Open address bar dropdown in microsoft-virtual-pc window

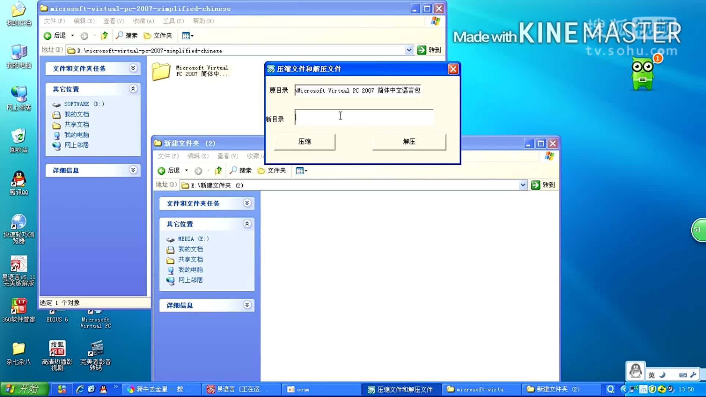click(x=409, y=50)
